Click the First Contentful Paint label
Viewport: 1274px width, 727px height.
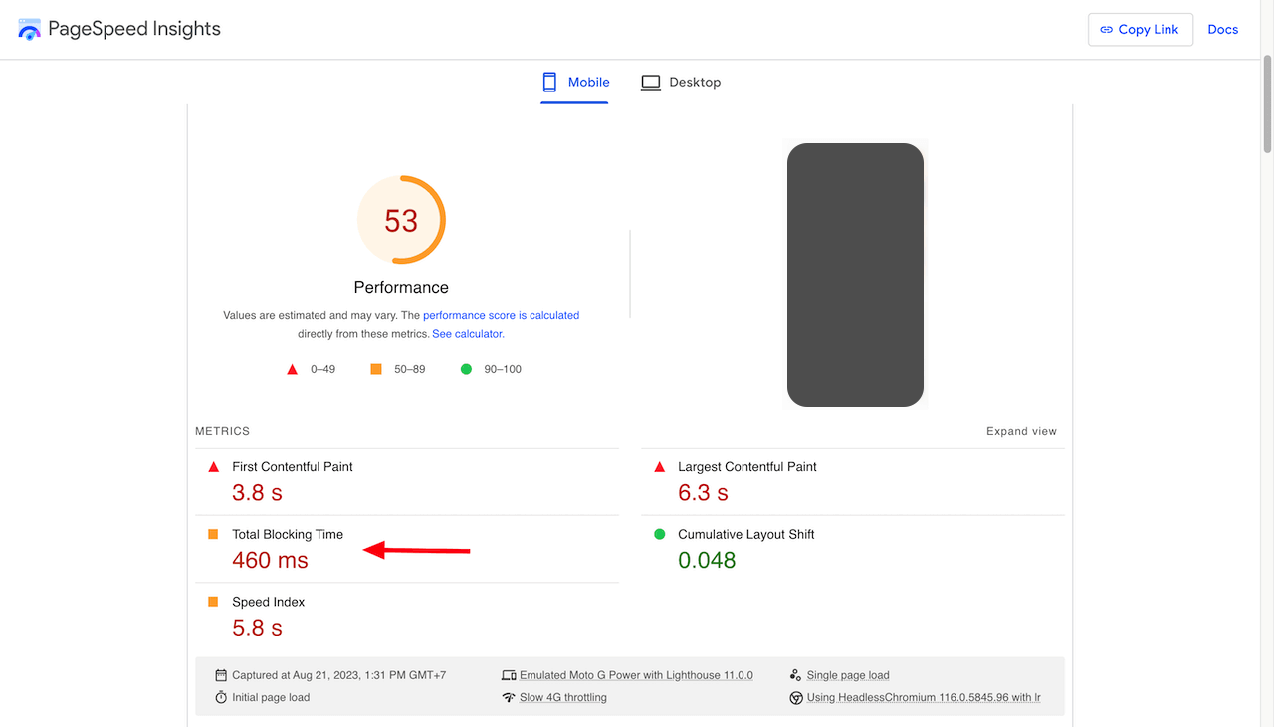(293, 466)
